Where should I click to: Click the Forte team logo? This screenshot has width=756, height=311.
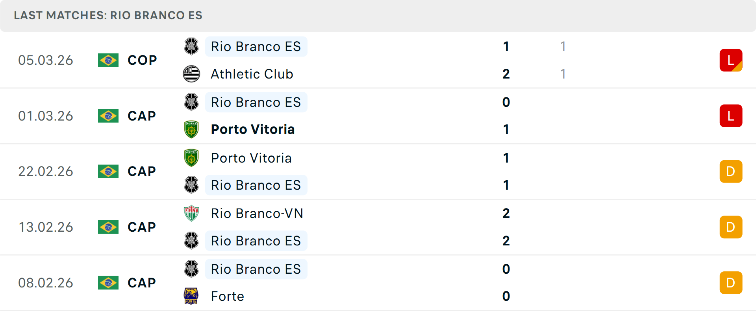pos(191,296)
